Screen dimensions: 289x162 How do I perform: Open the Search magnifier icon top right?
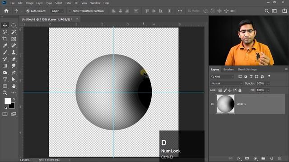266,11
